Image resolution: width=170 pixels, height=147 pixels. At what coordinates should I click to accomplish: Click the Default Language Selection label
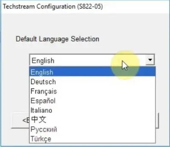click(x=57, y=39)
